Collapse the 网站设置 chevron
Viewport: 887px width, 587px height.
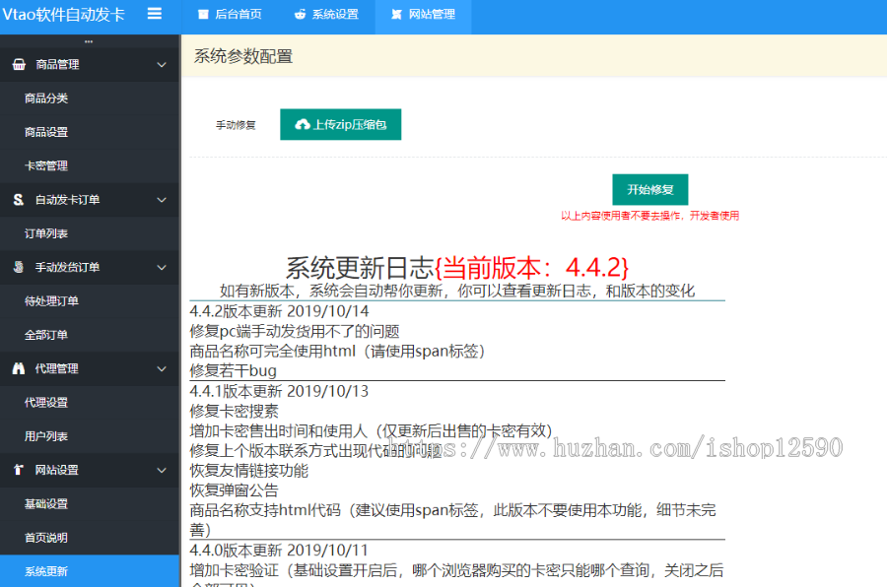point(162,470)
